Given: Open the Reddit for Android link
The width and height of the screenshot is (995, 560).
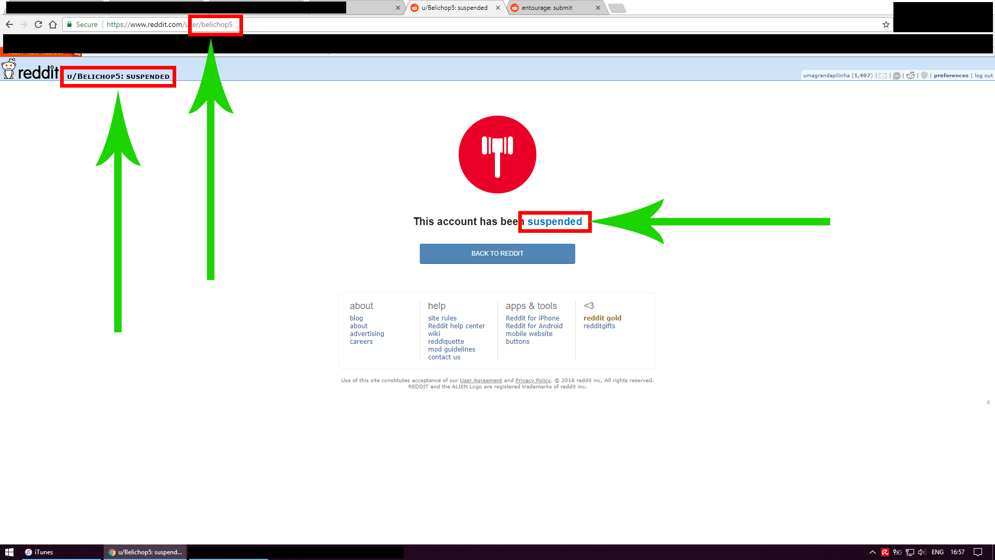Looking at the screenshot, I should [534, 326].
